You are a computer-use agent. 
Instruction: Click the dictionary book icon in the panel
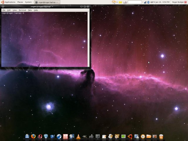(x=125, y=2)
